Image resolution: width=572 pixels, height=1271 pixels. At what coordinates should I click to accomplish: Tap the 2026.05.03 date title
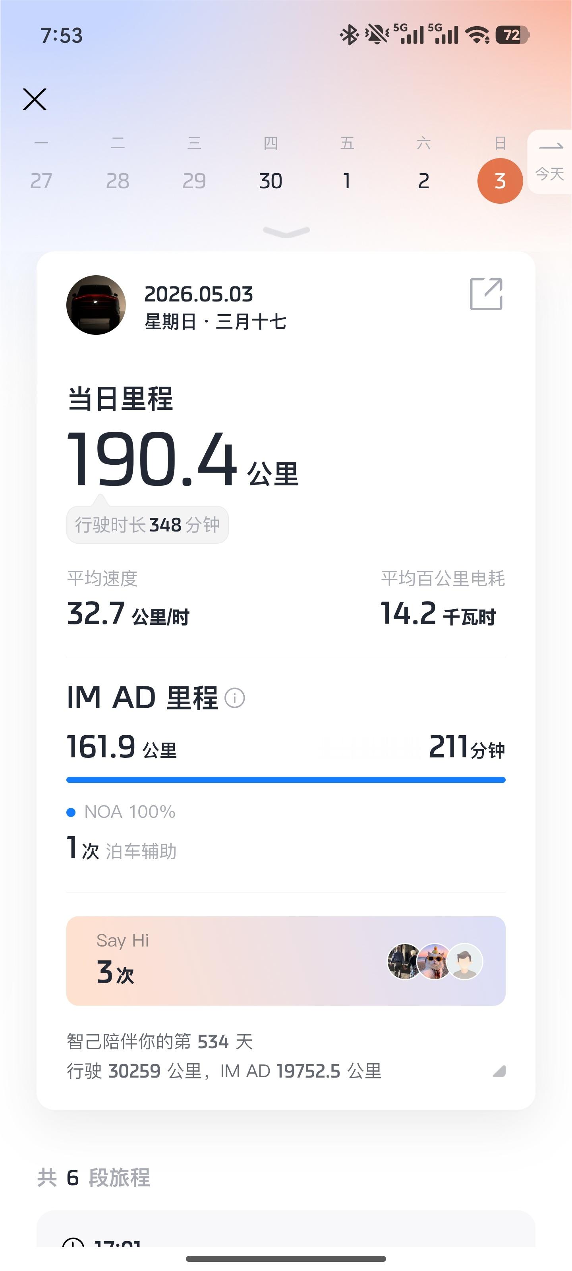(198, 295)
